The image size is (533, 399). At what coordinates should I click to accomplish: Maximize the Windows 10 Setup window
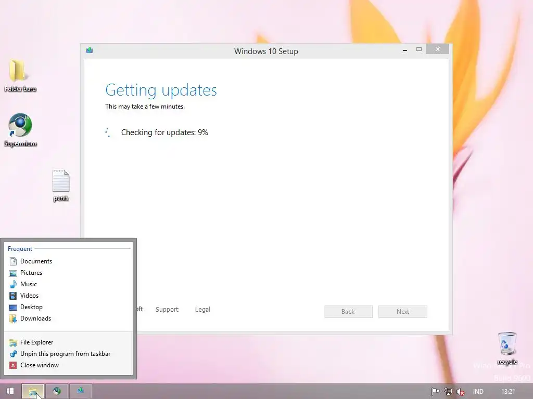(x=419, y=49)
